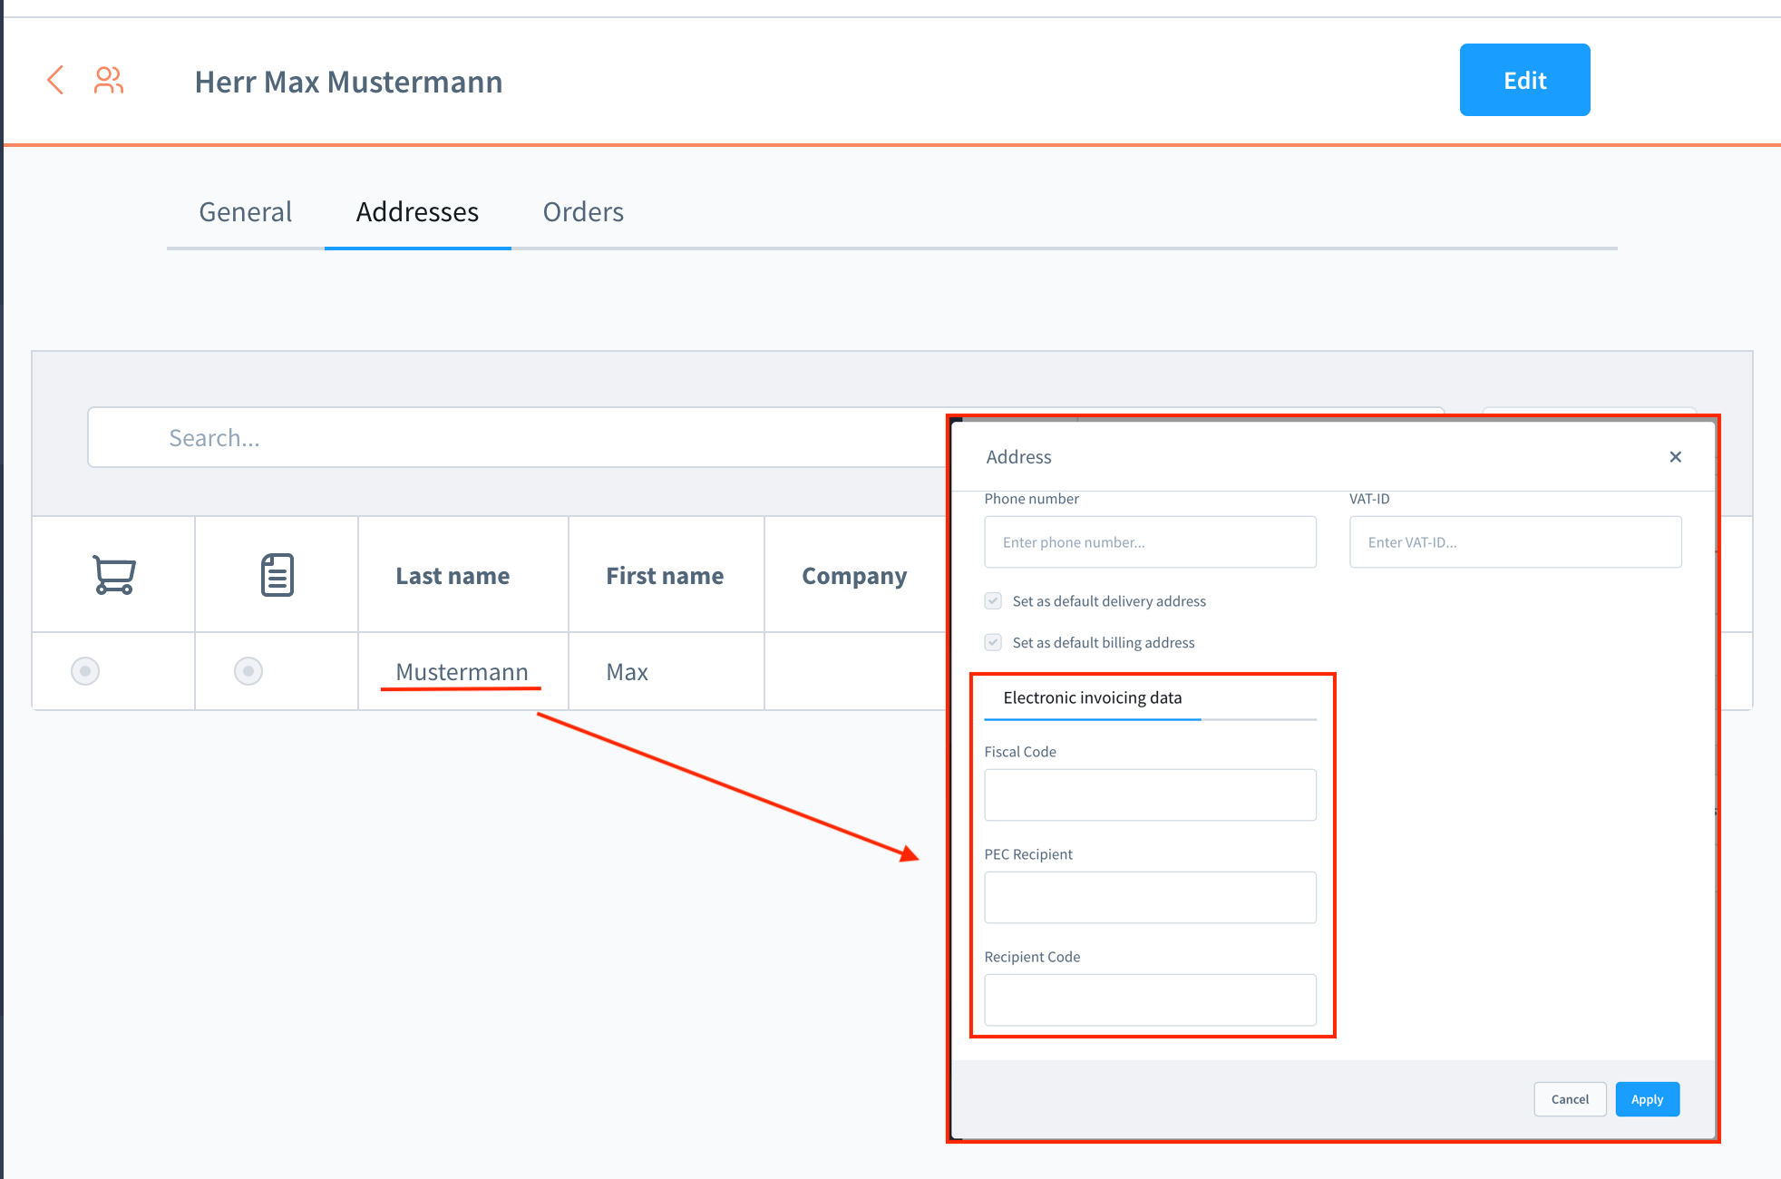This screenshot has width=1781, height=1179.
Task: Open the Orders tab
Action: [x=583, y=212]
